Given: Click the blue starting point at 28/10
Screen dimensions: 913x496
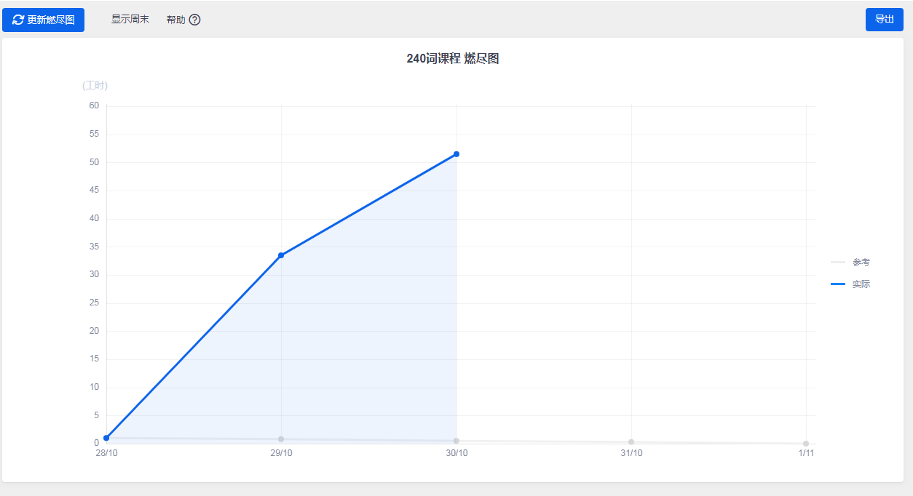Looking at the screenshot, I should point(106,438).
